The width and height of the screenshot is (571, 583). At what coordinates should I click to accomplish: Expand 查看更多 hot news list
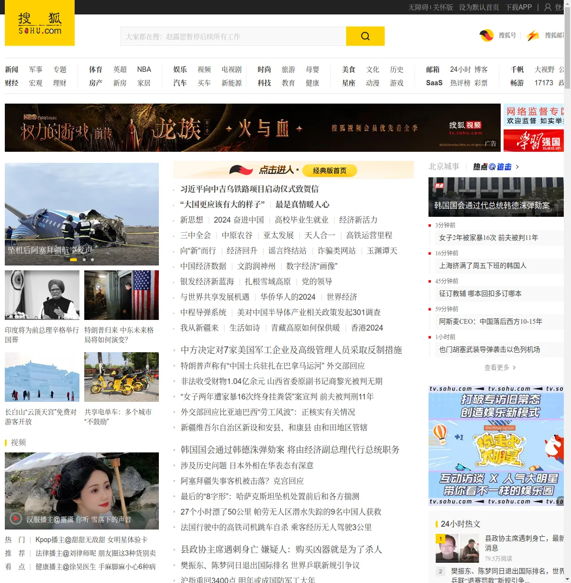tap(500, 367)
